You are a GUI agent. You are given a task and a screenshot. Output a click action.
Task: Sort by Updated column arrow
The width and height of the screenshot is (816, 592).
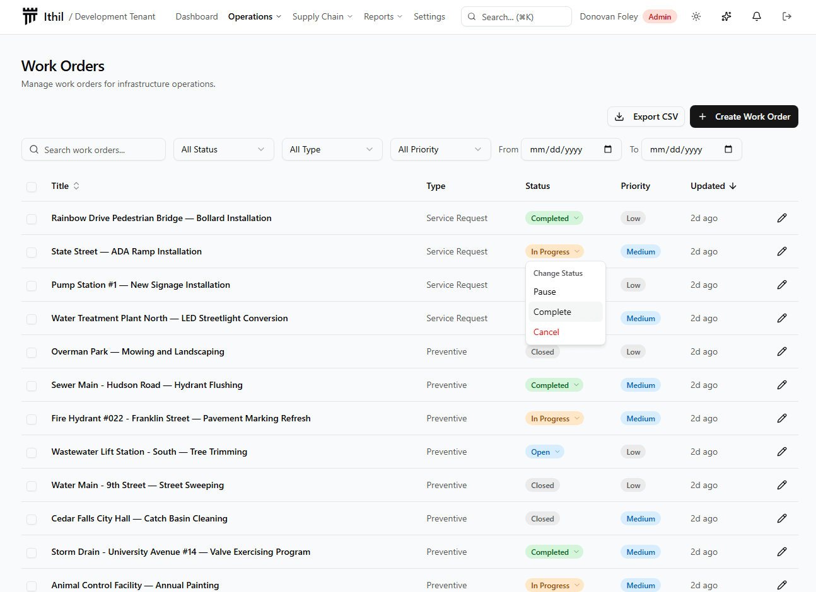click(x=733, y=186)
